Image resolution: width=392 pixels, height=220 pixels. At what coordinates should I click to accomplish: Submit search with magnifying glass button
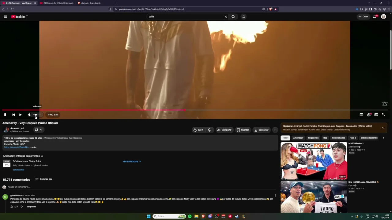(x=233, y=16)
